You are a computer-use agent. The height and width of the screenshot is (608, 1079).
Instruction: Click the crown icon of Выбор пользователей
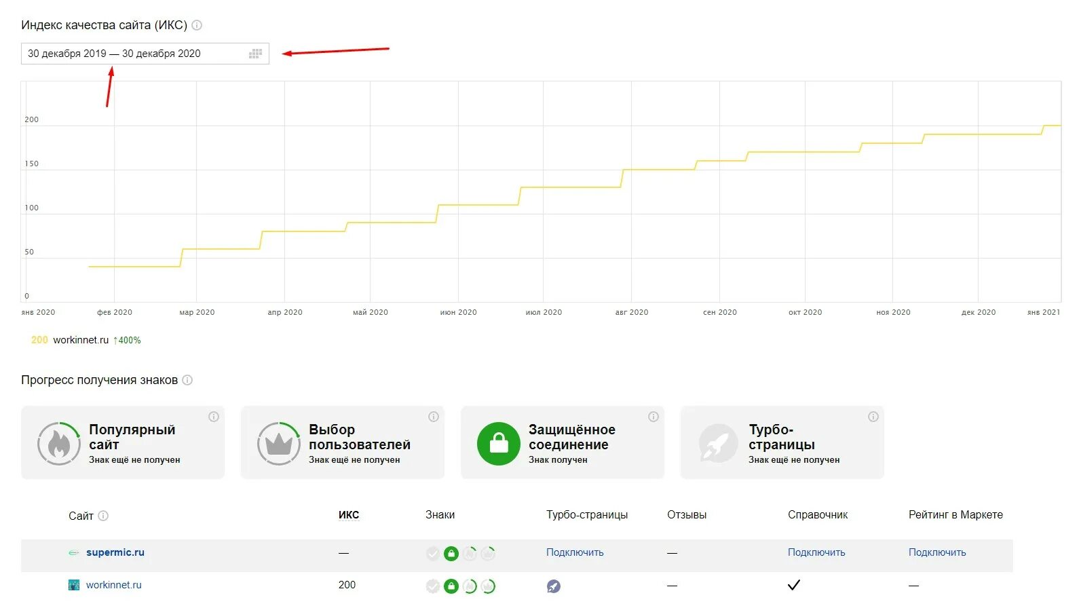(279, 444)
